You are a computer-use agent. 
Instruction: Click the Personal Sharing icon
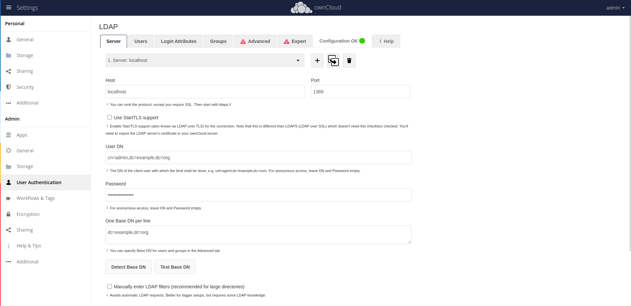(x=9, y=71)
